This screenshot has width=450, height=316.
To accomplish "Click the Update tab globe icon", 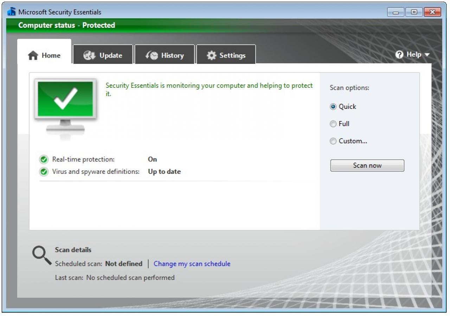I will tap(89, 55).
